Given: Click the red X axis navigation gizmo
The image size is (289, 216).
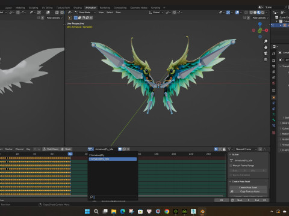Looking at the screenshot, I should pos(266,30).
